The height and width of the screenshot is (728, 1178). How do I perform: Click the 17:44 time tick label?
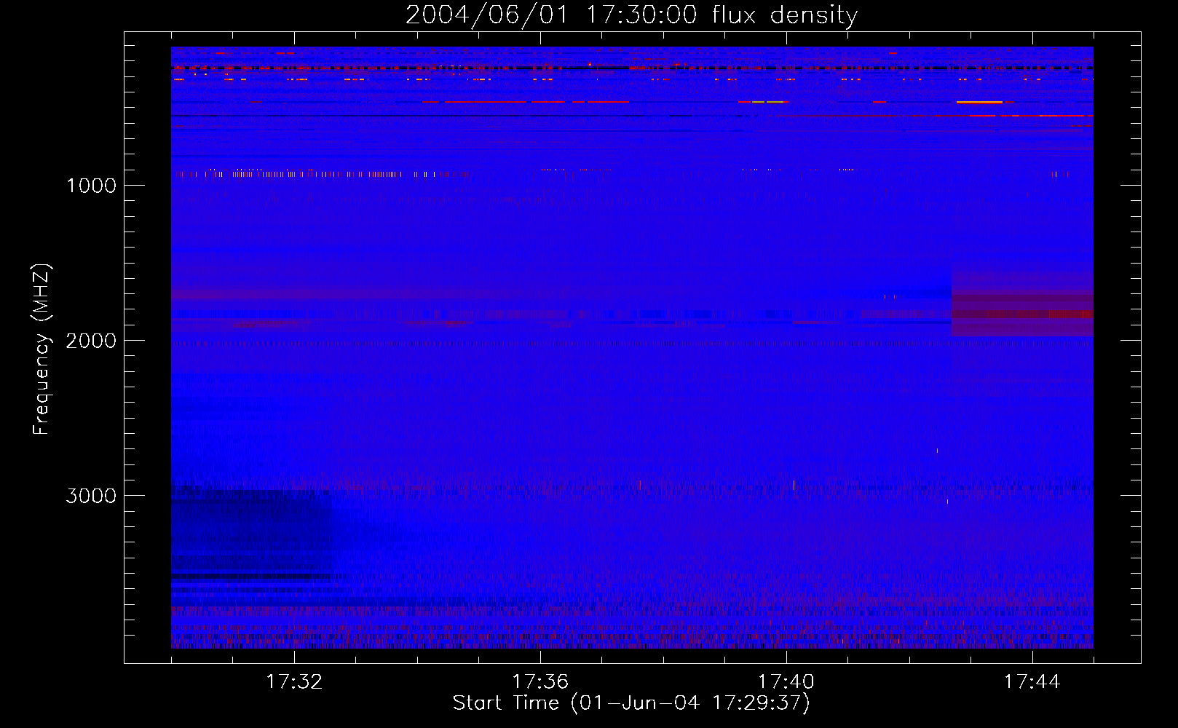(x=1032, y=682)
